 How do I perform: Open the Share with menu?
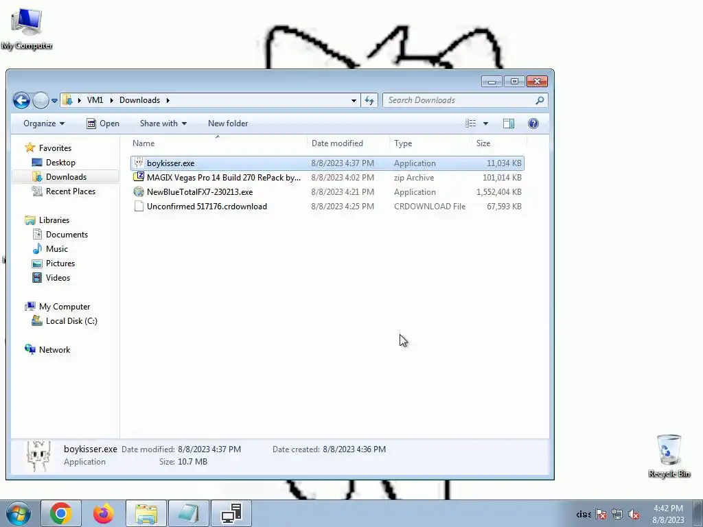(163, 124)
